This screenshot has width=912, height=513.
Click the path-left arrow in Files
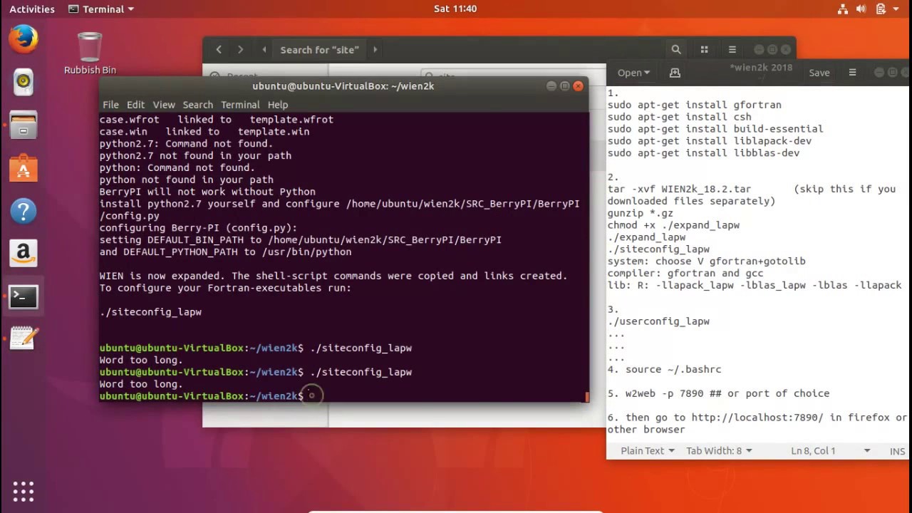264,50
